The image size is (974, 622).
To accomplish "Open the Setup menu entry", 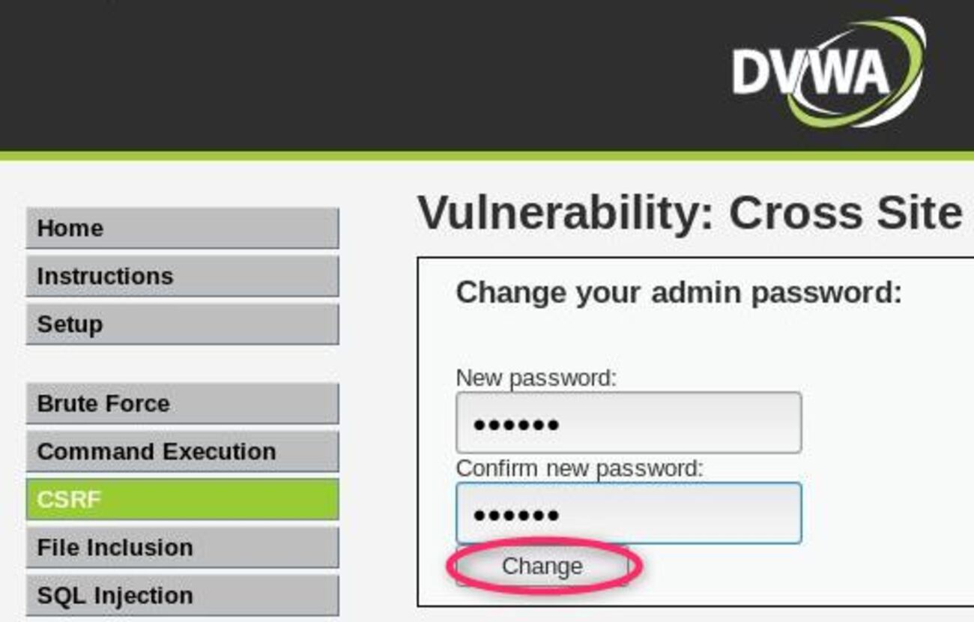I will [x=182, y=324].
